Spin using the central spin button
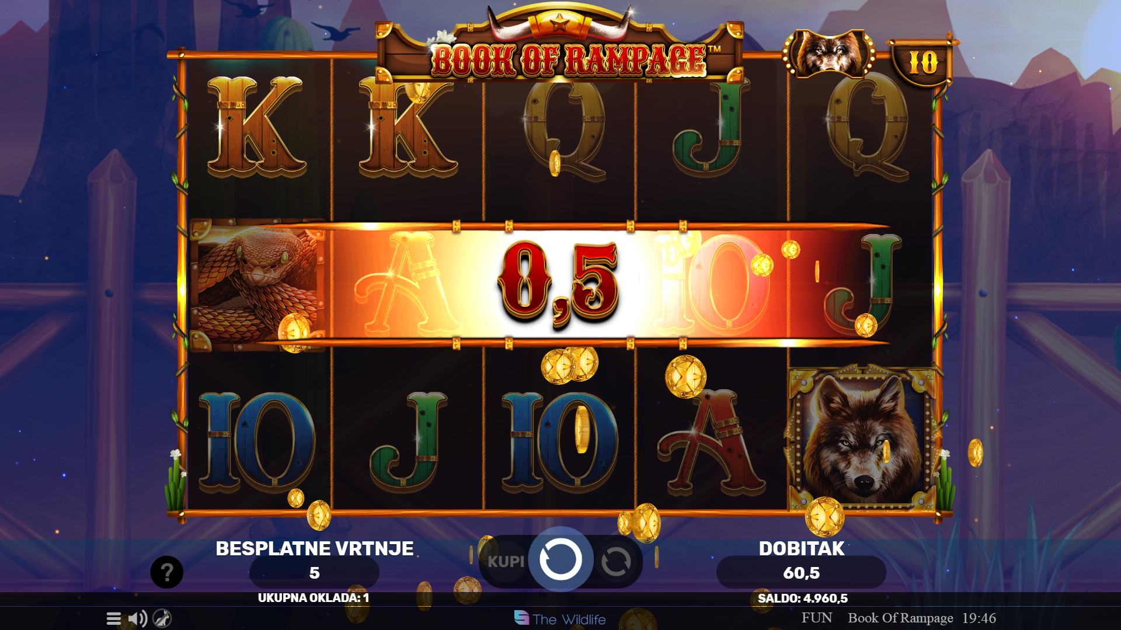Viewport: 1121px width, 630px height. pyautogui.click(x=560, y=559)
